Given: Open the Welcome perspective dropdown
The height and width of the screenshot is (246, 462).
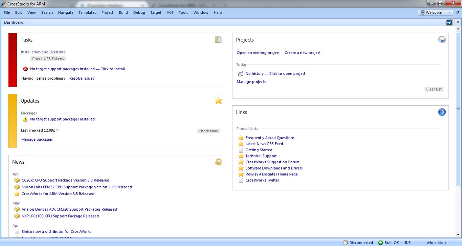Looking at the screenshot, I should pyautogui.click(x=436, y=12).
